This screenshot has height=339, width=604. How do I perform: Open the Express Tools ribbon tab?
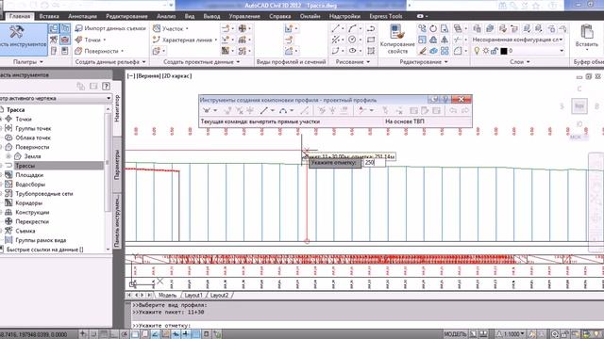[386, 16]
